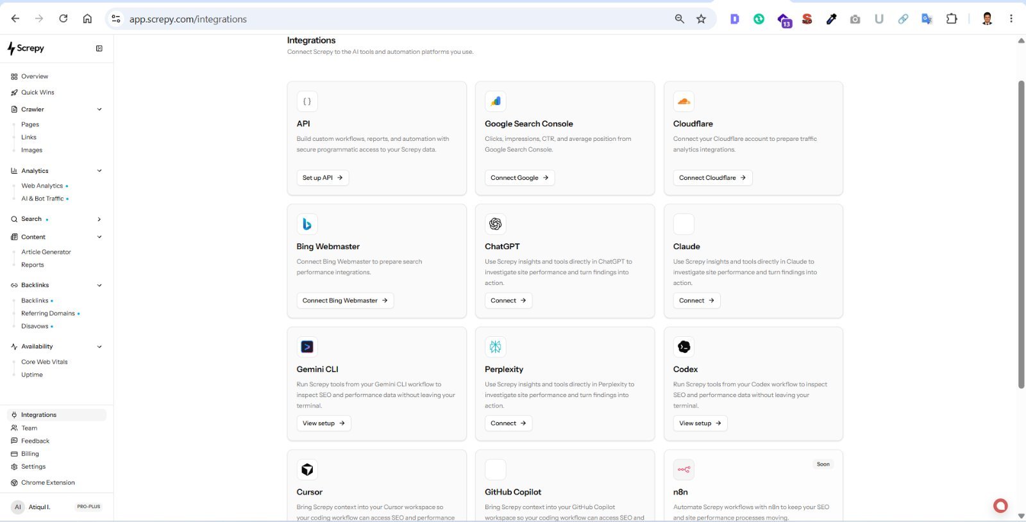
Task: Open the Google Translate extension icon
Action: click(x=927, y=19)
